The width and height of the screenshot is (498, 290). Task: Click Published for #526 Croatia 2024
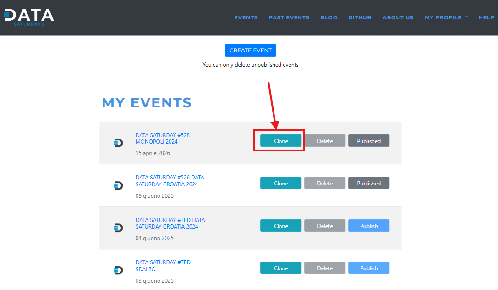pyautogui.click(x=369, y=183)
